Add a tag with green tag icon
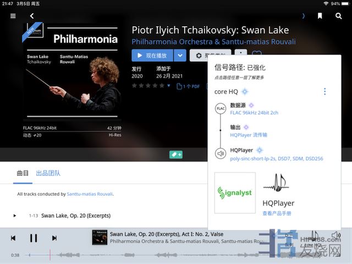This screenshot has height=264, width=352. tap(176, 155)
